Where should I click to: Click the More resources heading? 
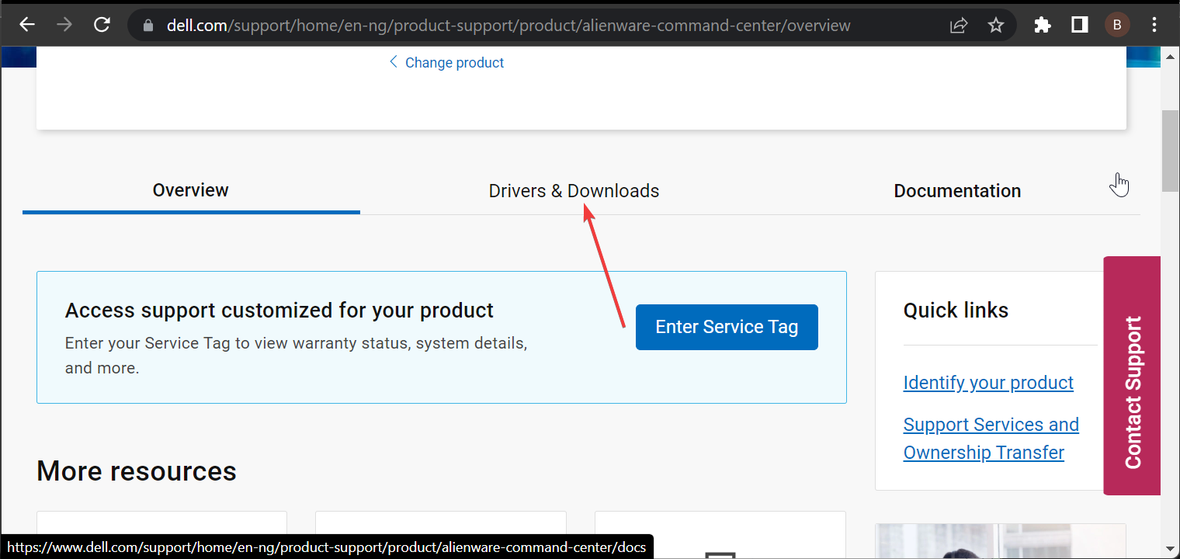click(137, 471)
